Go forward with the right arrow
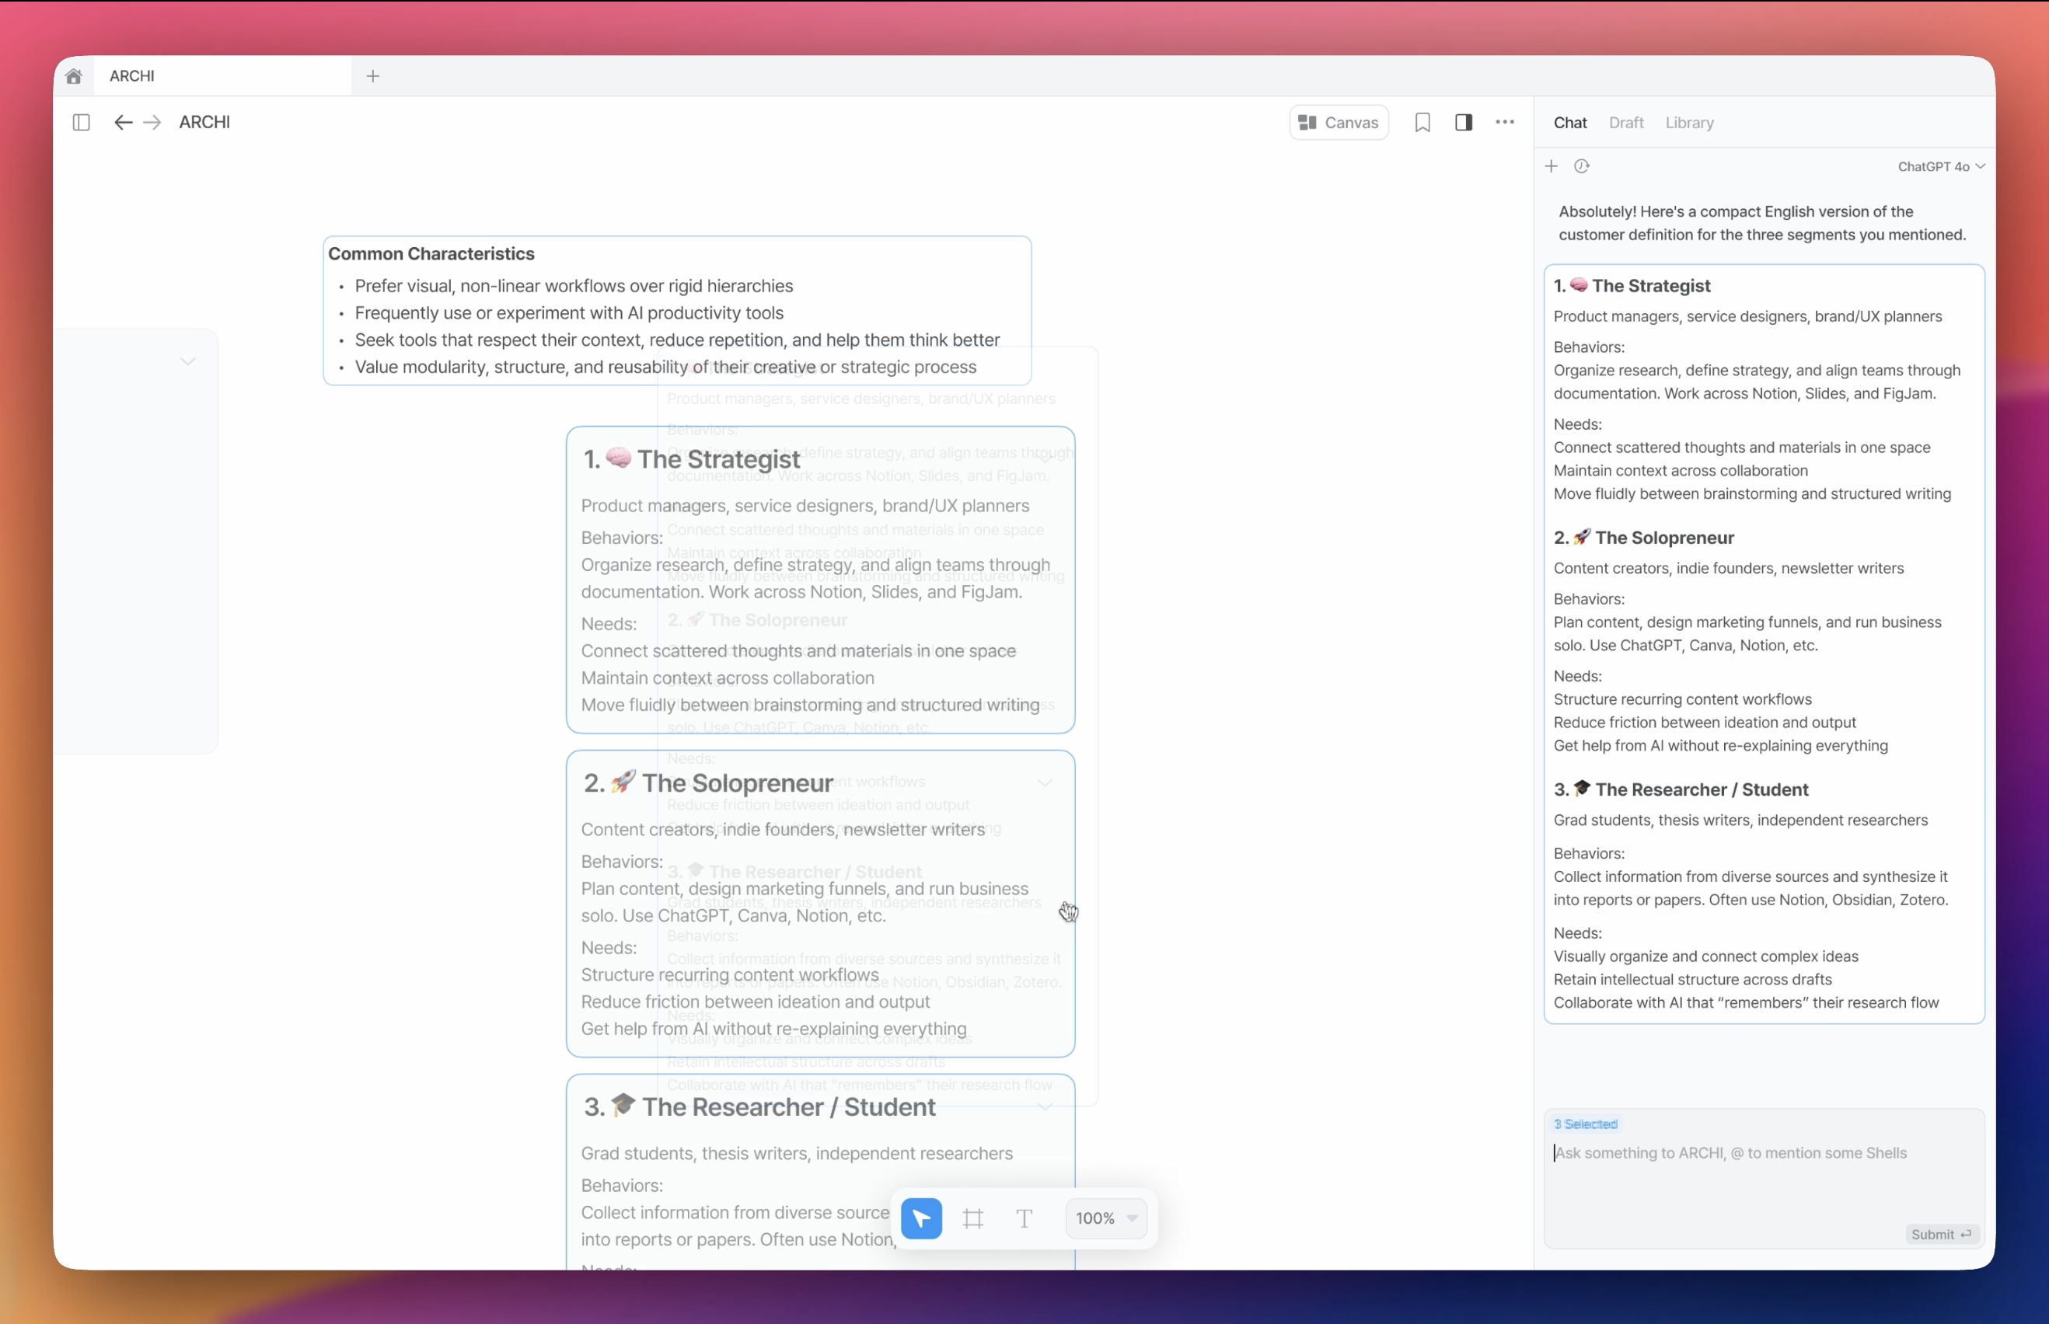Image resolution: width=2049 pixels, height=1324 pixels. click(152, 122)
